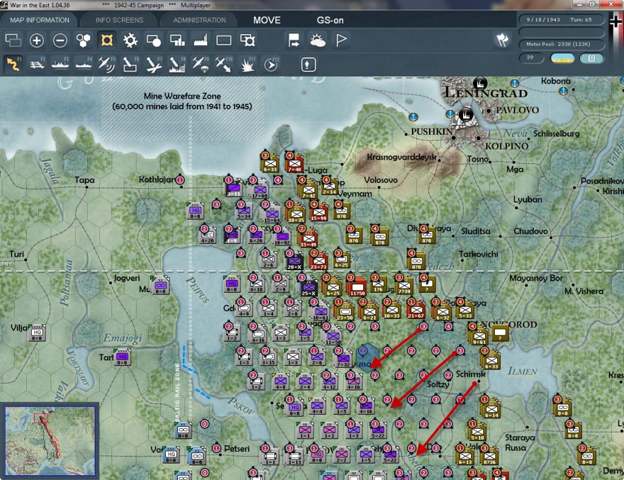Click the teal pill showing 0
Viewport: 624px width, 480px height.
click(592, 58)
